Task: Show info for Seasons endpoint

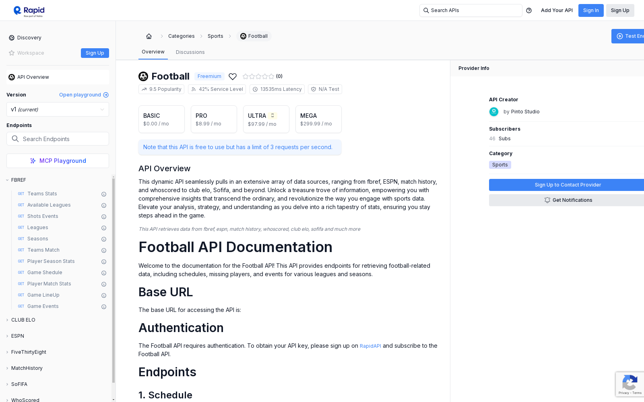Action: coord(104,239)
